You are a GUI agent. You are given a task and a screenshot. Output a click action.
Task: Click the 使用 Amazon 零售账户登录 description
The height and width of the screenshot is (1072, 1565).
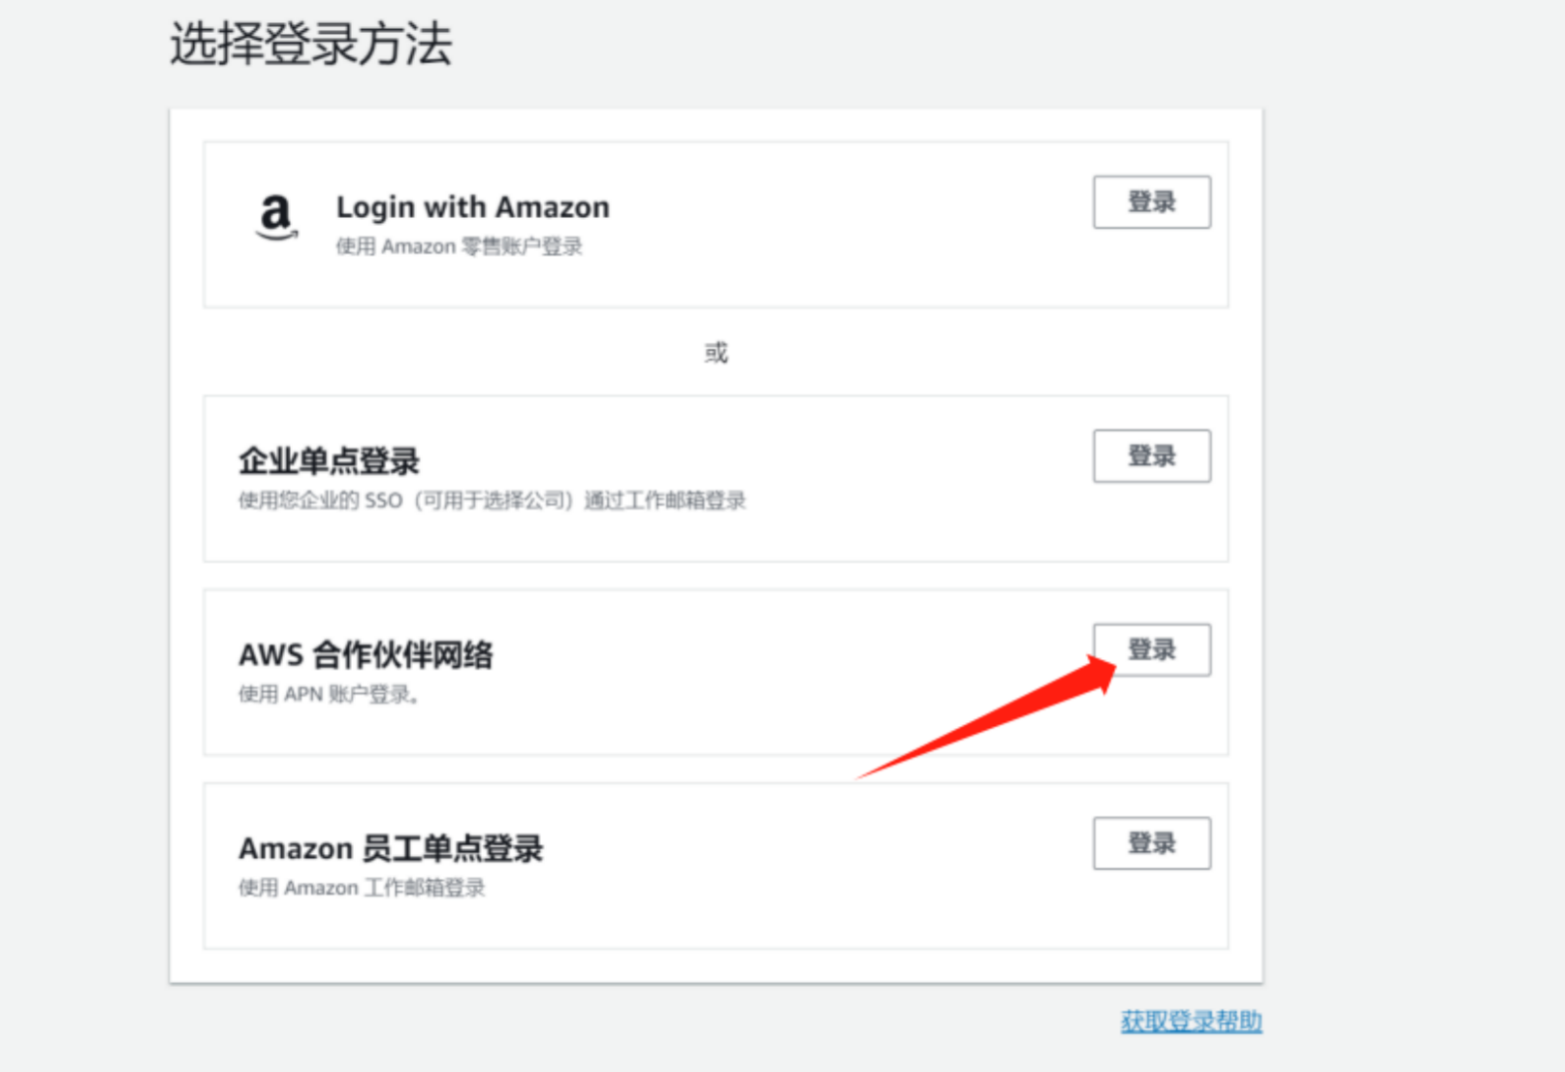point(459,246)
